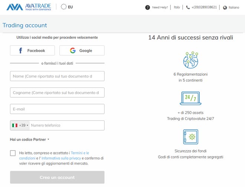Image resolution: width=245 pixels, height=187 pixels.
Task: Focus the E-mail input field
Action: coord(57,109)
